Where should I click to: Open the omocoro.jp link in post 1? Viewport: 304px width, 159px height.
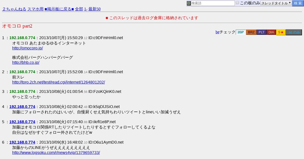pos(27,48)
